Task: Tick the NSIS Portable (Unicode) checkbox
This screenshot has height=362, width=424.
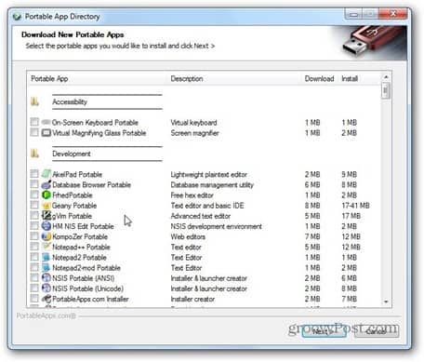Action: 34,288
